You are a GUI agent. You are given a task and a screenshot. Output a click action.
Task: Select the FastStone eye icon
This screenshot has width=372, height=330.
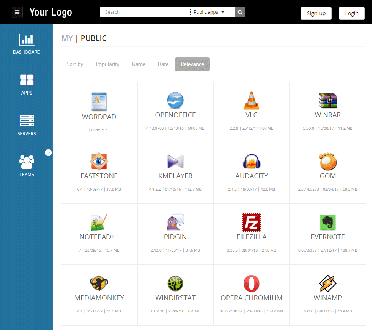pyautogui.click(x=99, y=162)
